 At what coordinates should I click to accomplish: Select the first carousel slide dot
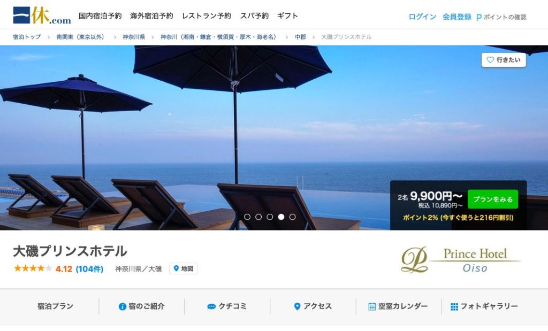(x=247, y=217)
